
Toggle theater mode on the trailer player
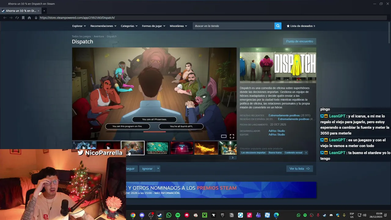click(x=224, y=136)
